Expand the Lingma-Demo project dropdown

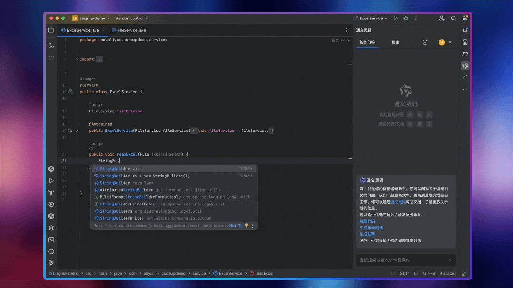91,18
